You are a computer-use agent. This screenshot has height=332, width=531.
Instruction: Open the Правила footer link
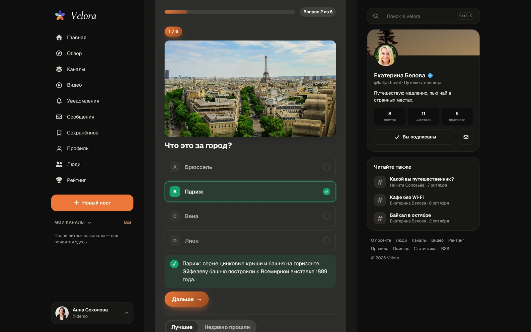click(380, 249)
